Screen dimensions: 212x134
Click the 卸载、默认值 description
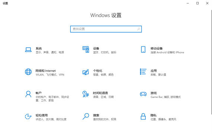(158, 75)
